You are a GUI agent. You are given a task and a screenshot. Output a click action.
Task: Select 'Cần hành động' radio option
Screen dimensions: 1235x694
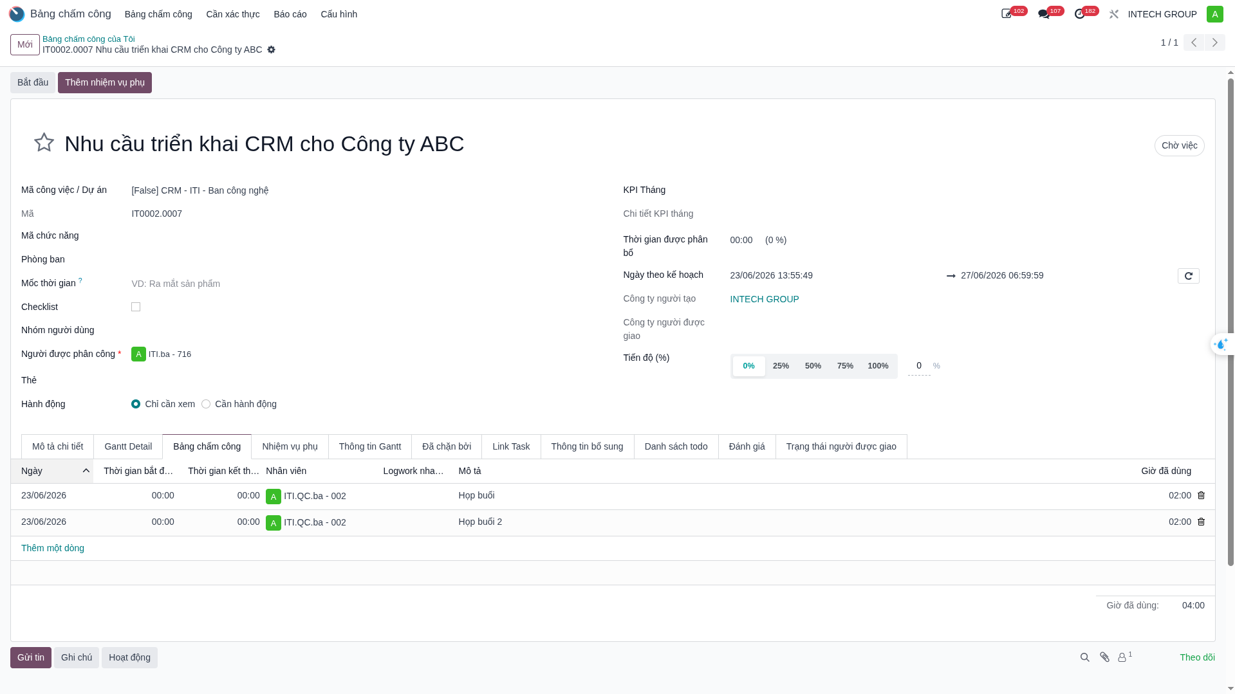206,404
